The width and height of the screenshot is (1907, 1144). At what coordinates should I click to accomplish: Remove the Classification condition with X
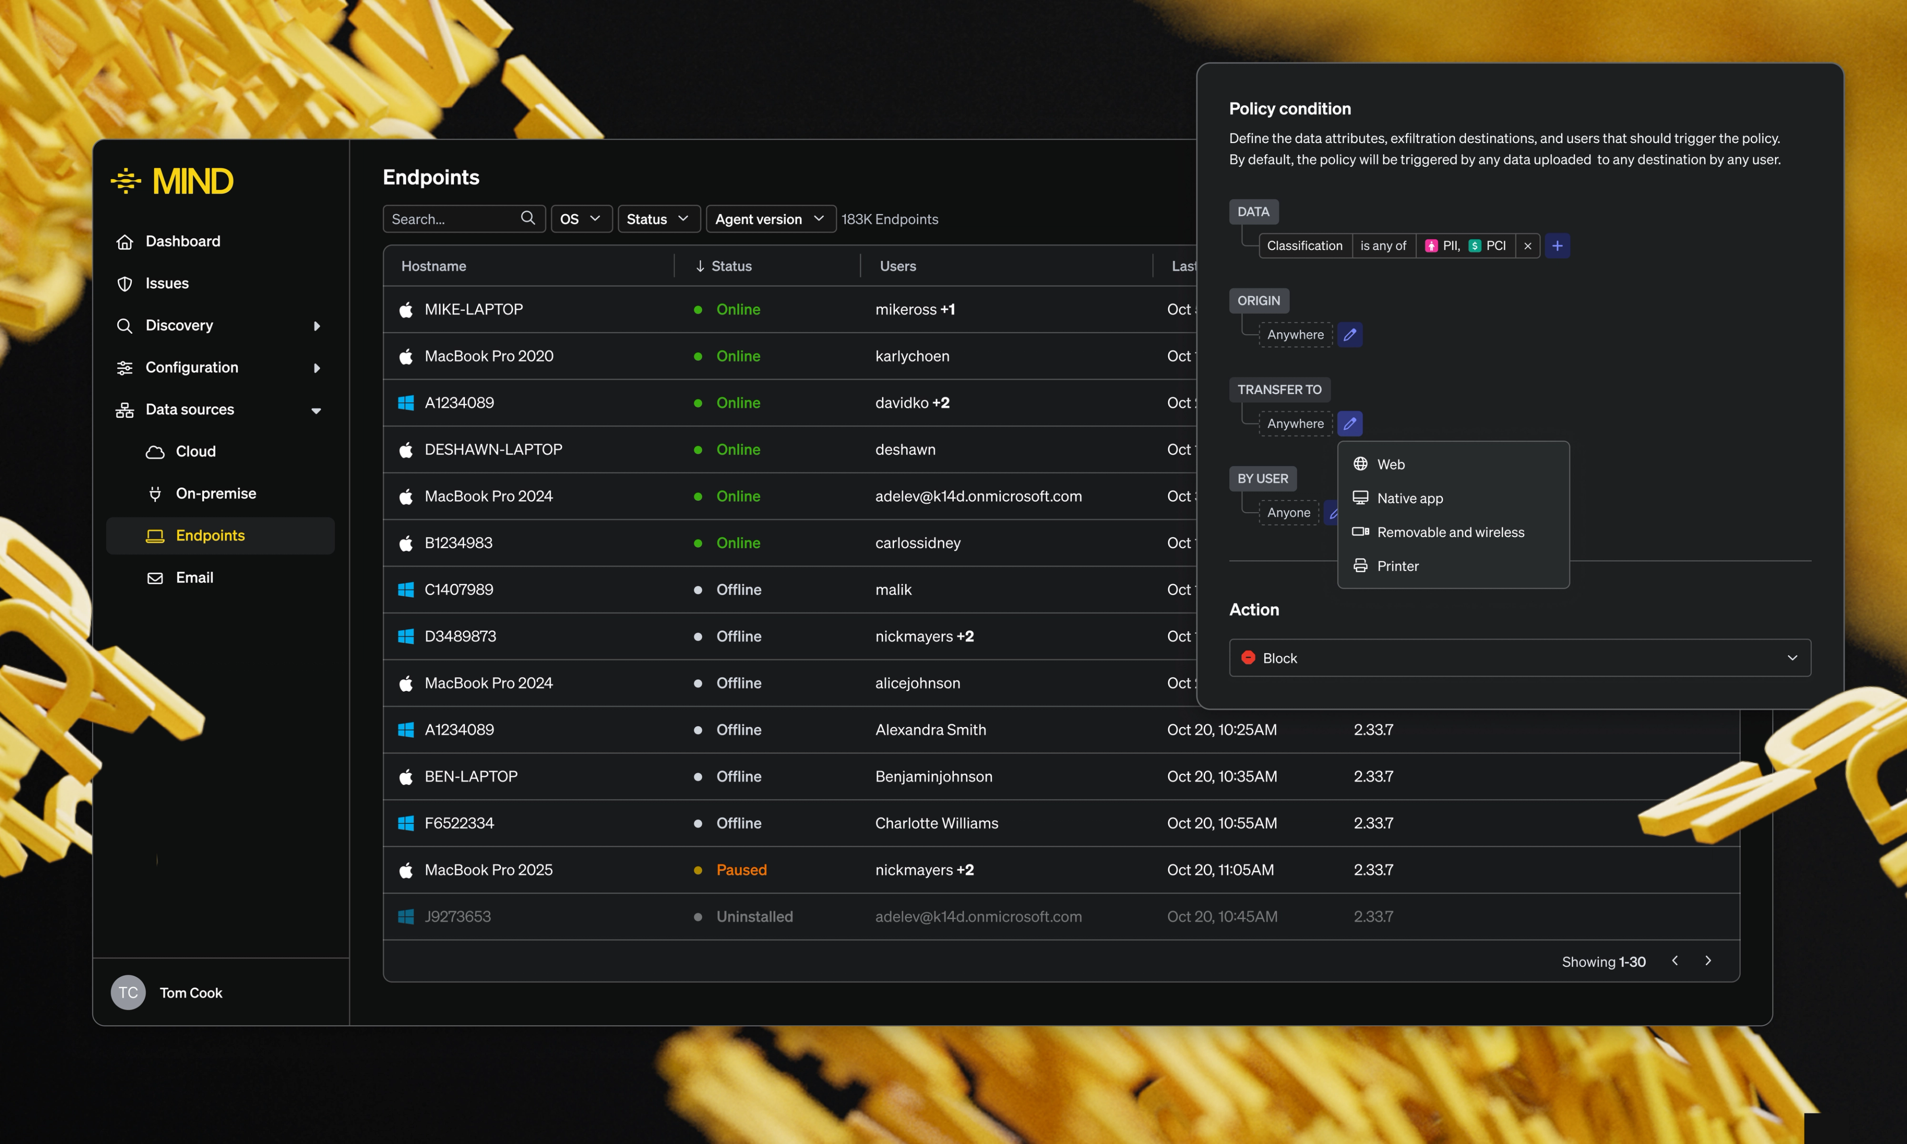[x=1527, y=246]
